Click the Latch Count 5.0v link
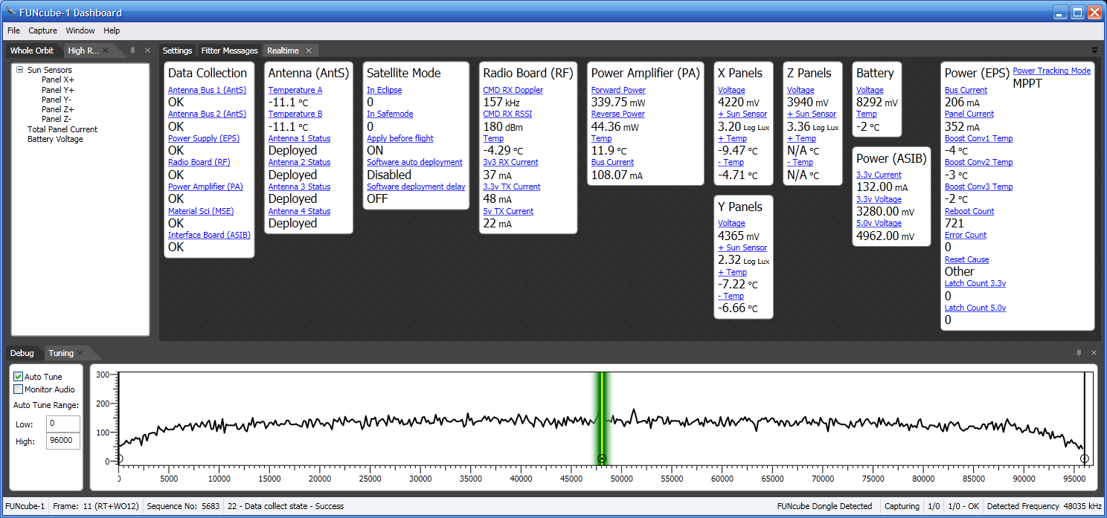 975,308
